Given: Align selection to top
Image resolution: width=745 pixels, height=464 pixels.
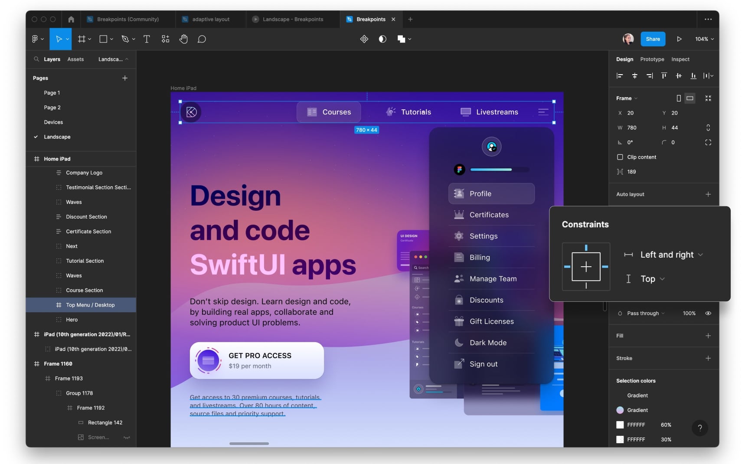Looking at the screenshot, I should pyautogui.click(x=664, y=76).
